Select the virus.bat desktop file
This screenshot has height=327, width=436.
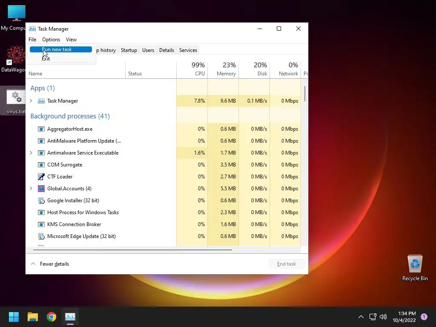pos(13,101)
